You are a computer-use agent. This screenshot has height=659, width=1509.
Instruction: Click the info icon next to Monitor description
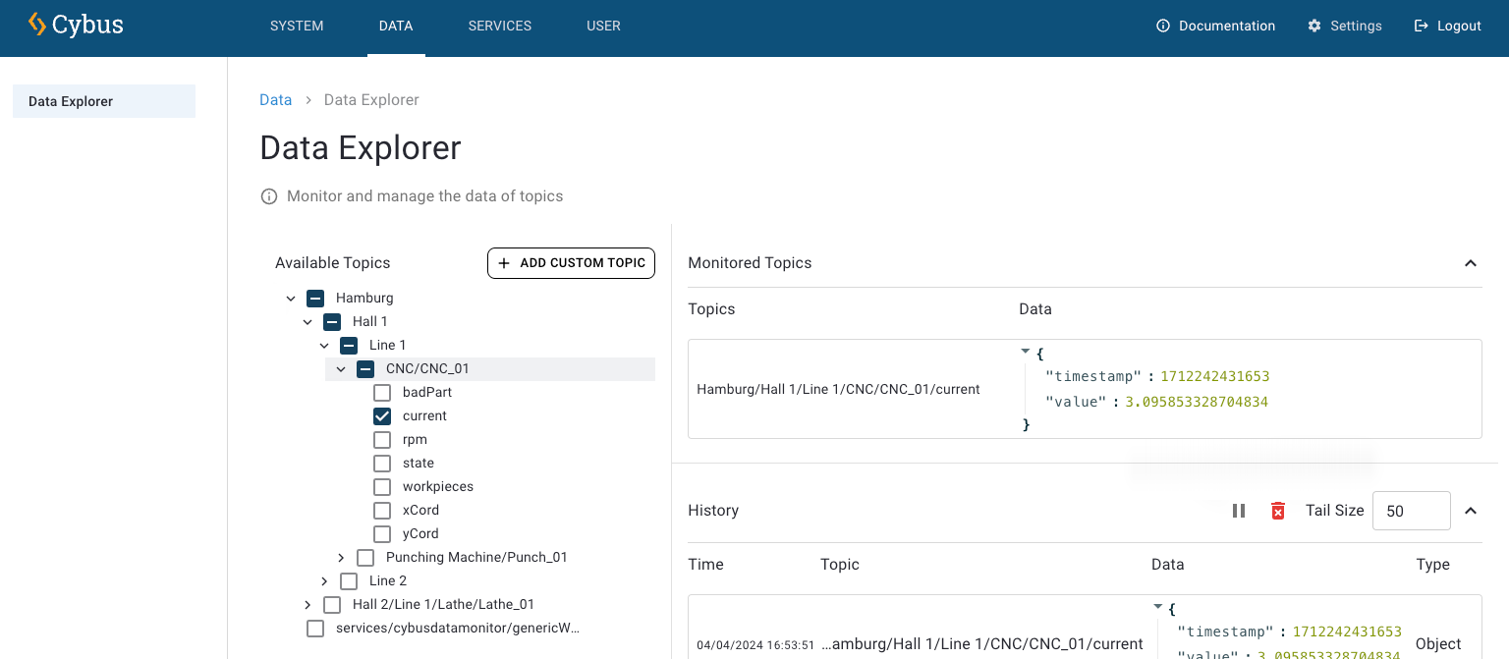(x=268, y=195)
